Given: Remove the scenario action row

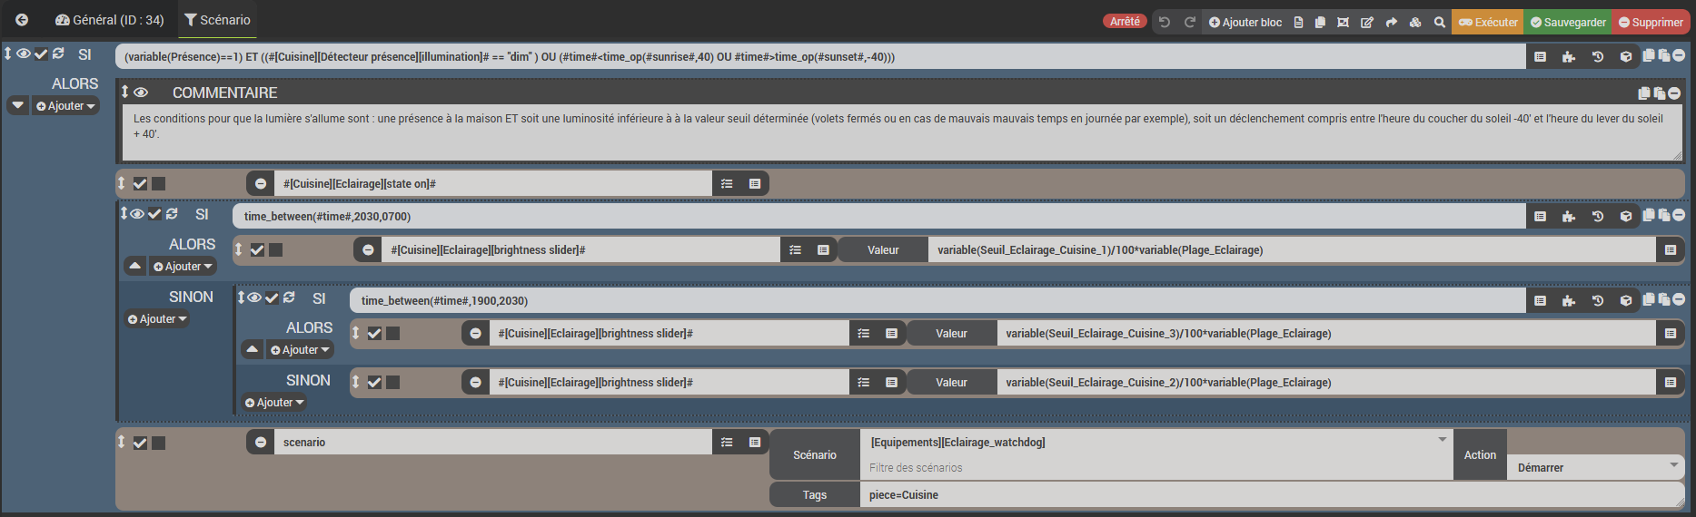Looking at the screenshot, I should [x=261, y=442].
